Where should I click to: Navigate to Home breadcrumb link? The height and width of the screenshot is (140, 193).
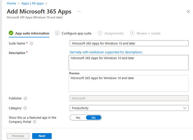click(11, 3)
